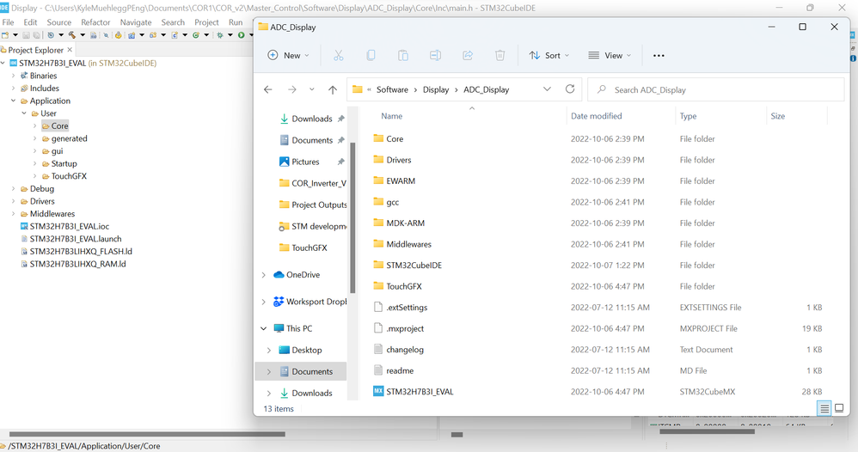Click the blue info icon at right edge of IDE

click(x=854, y=58)
